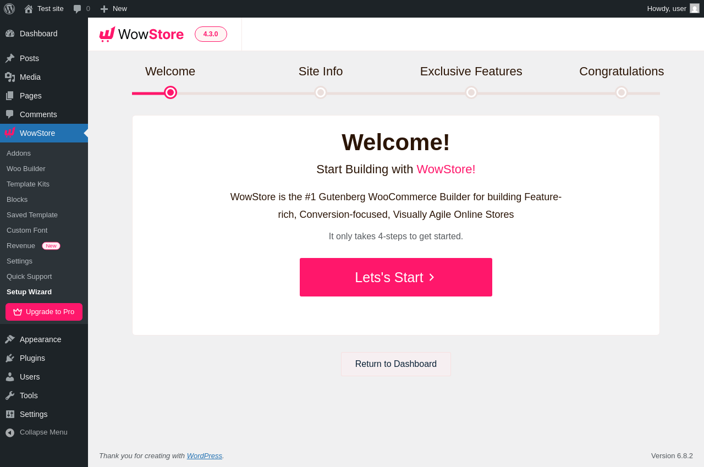Click the Test site name link
The height and width of the screenshot is (467, 704).
[51, 8]
